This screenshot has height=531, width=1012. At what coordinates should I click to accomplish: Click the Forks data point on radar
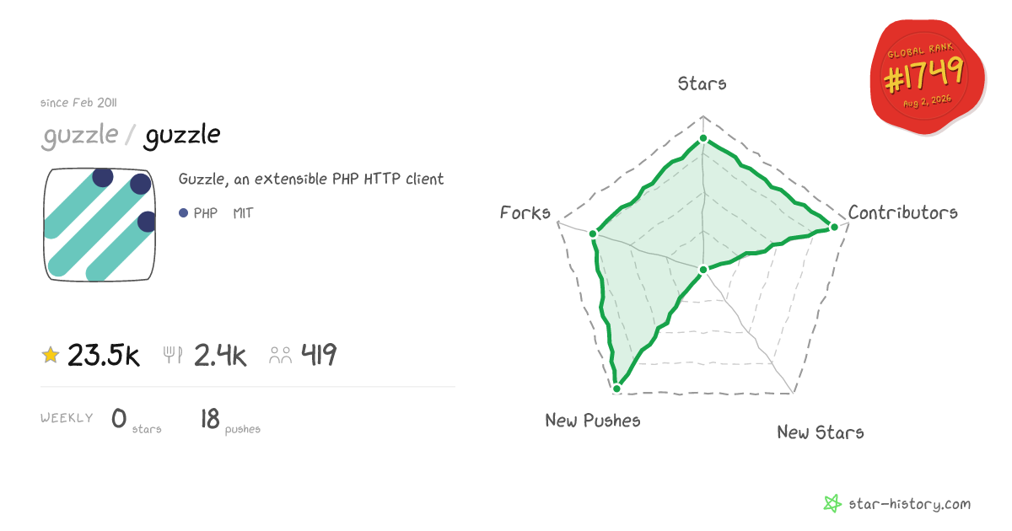(593, 233)
